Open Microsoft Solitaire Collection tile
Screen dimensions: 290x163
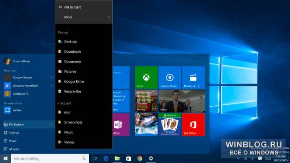[x=170, y=125]
